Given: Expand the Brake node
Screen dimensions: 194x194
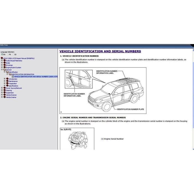Looking at the screenshot, I should click(x=2, y=63).
